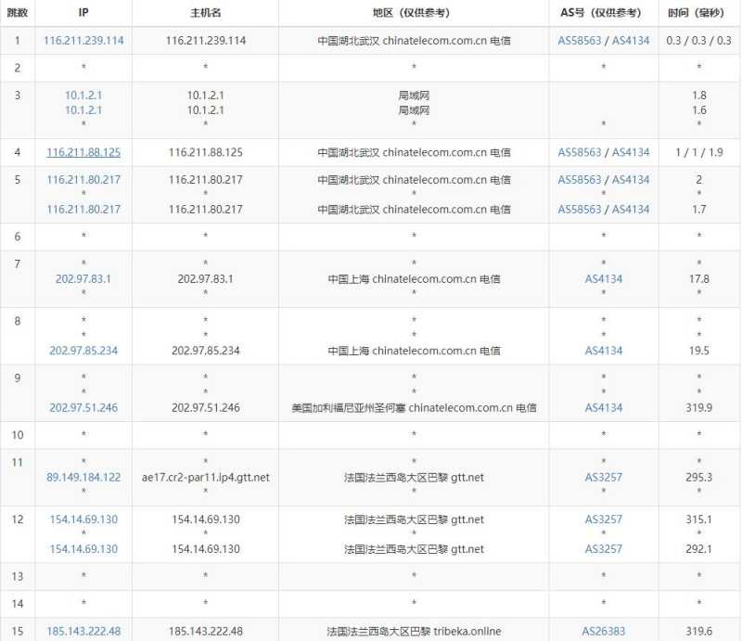The width and height of the screenshot is (742, 641).
Task: Click AS3257 link in the 315.1 ms row
Action: (604, 519)
